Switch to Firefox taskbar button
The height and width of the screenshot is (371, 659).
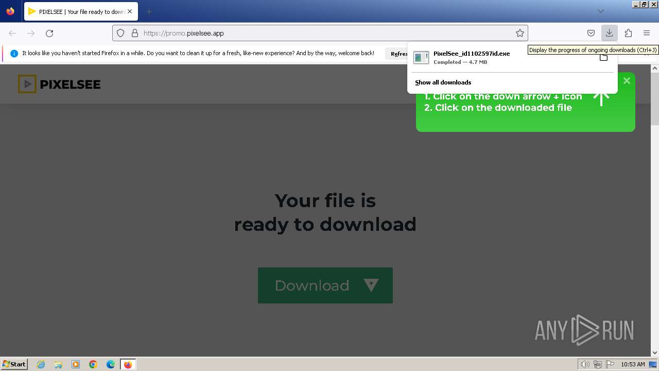[128, 364]
